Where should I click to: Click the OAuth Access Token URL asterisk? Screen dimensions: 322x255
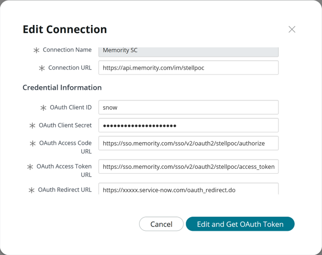click(30, 167)
